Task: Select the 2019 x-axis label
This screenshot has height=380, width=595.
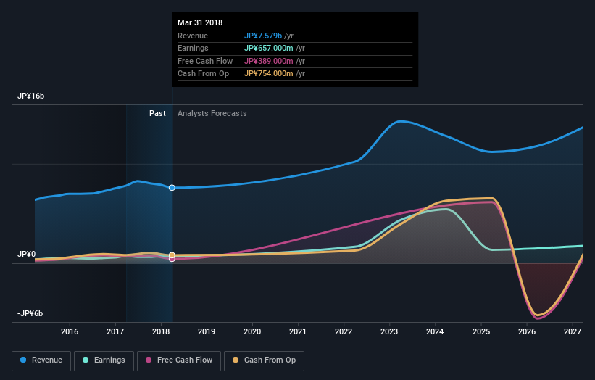Action: [207, 331]
